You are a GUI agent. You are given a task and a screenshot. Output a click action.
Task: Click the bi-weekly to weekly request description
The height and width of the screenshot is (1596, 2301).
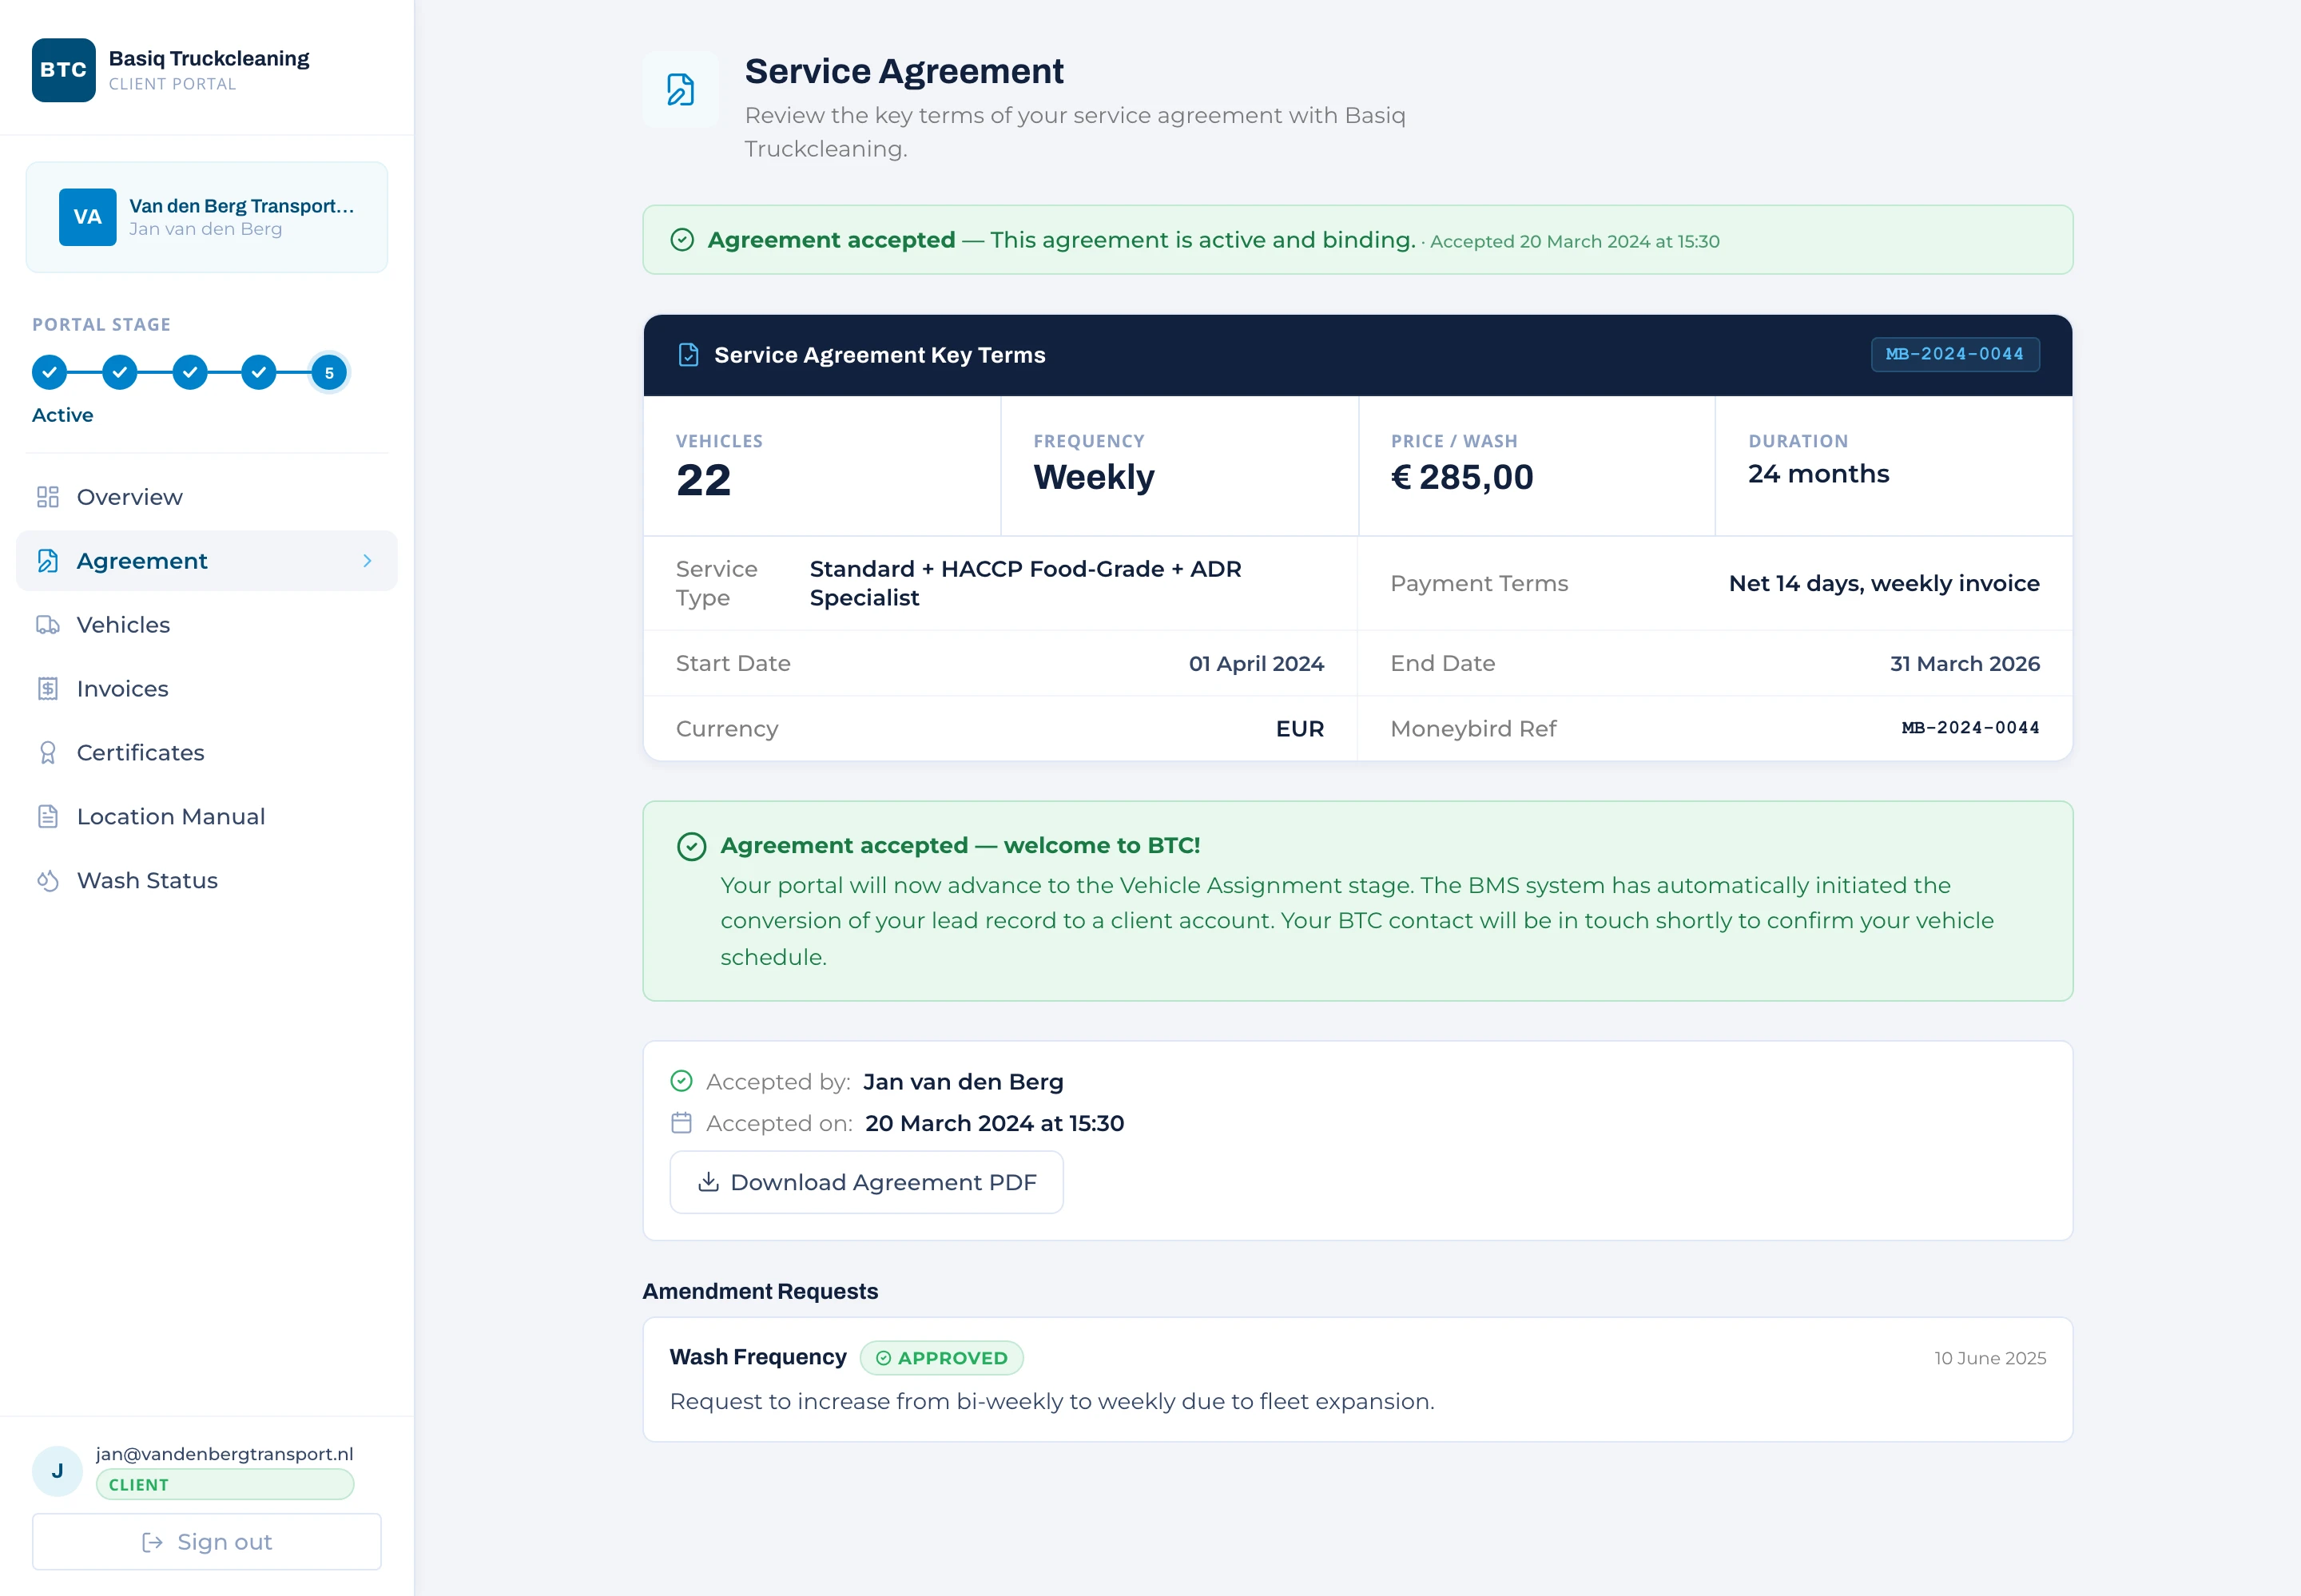pyautogui.click(x=1052, y=1402)
